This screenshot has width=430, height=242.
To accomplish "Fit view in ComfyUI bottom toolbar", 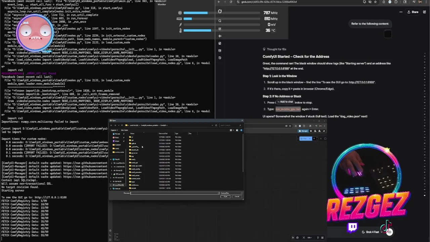I will [304, 238].
